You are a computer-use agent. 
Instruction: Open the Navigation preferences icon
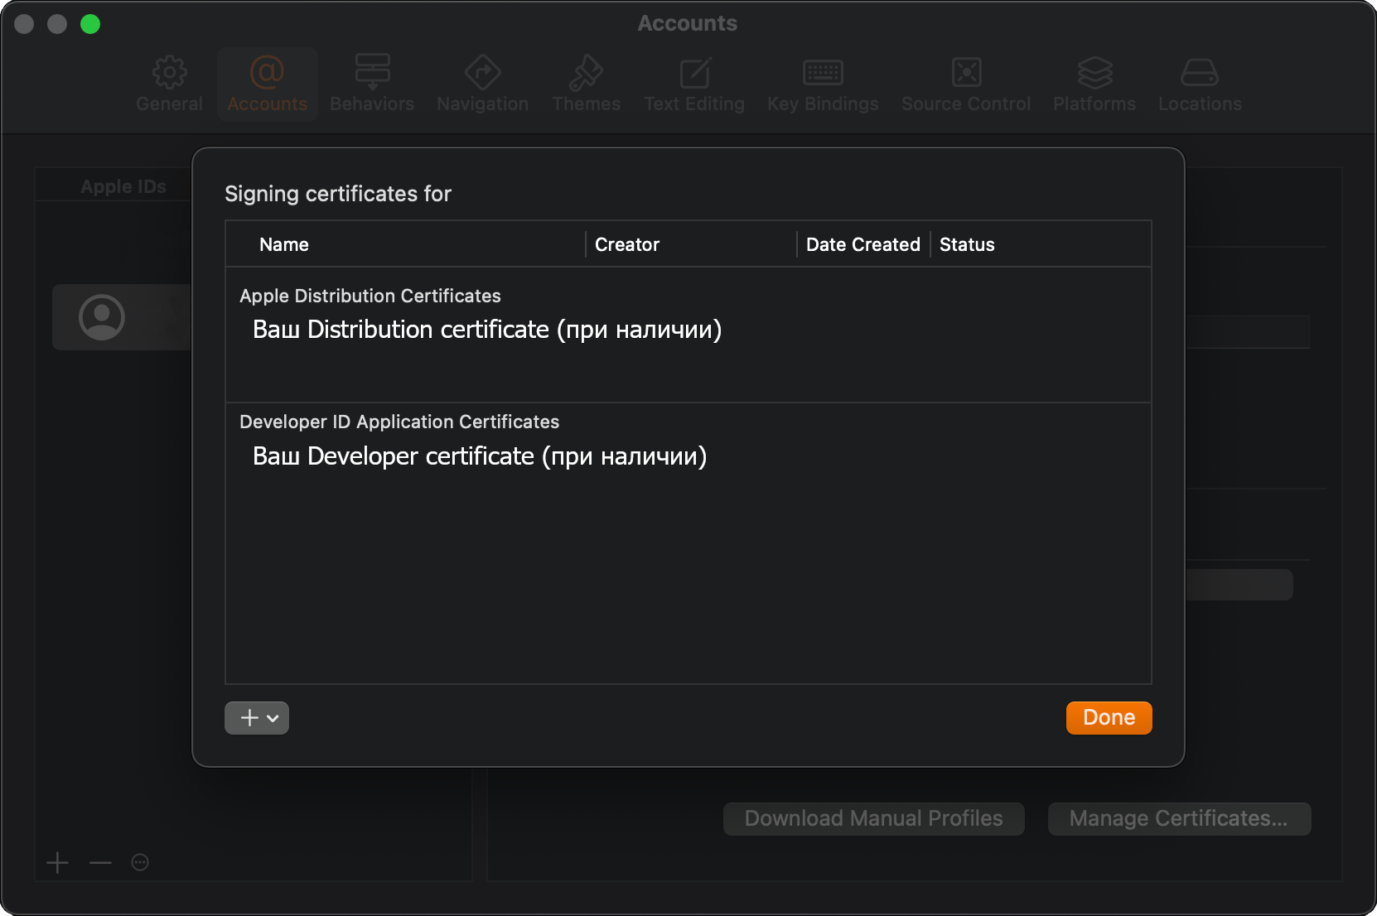point(482,73)
